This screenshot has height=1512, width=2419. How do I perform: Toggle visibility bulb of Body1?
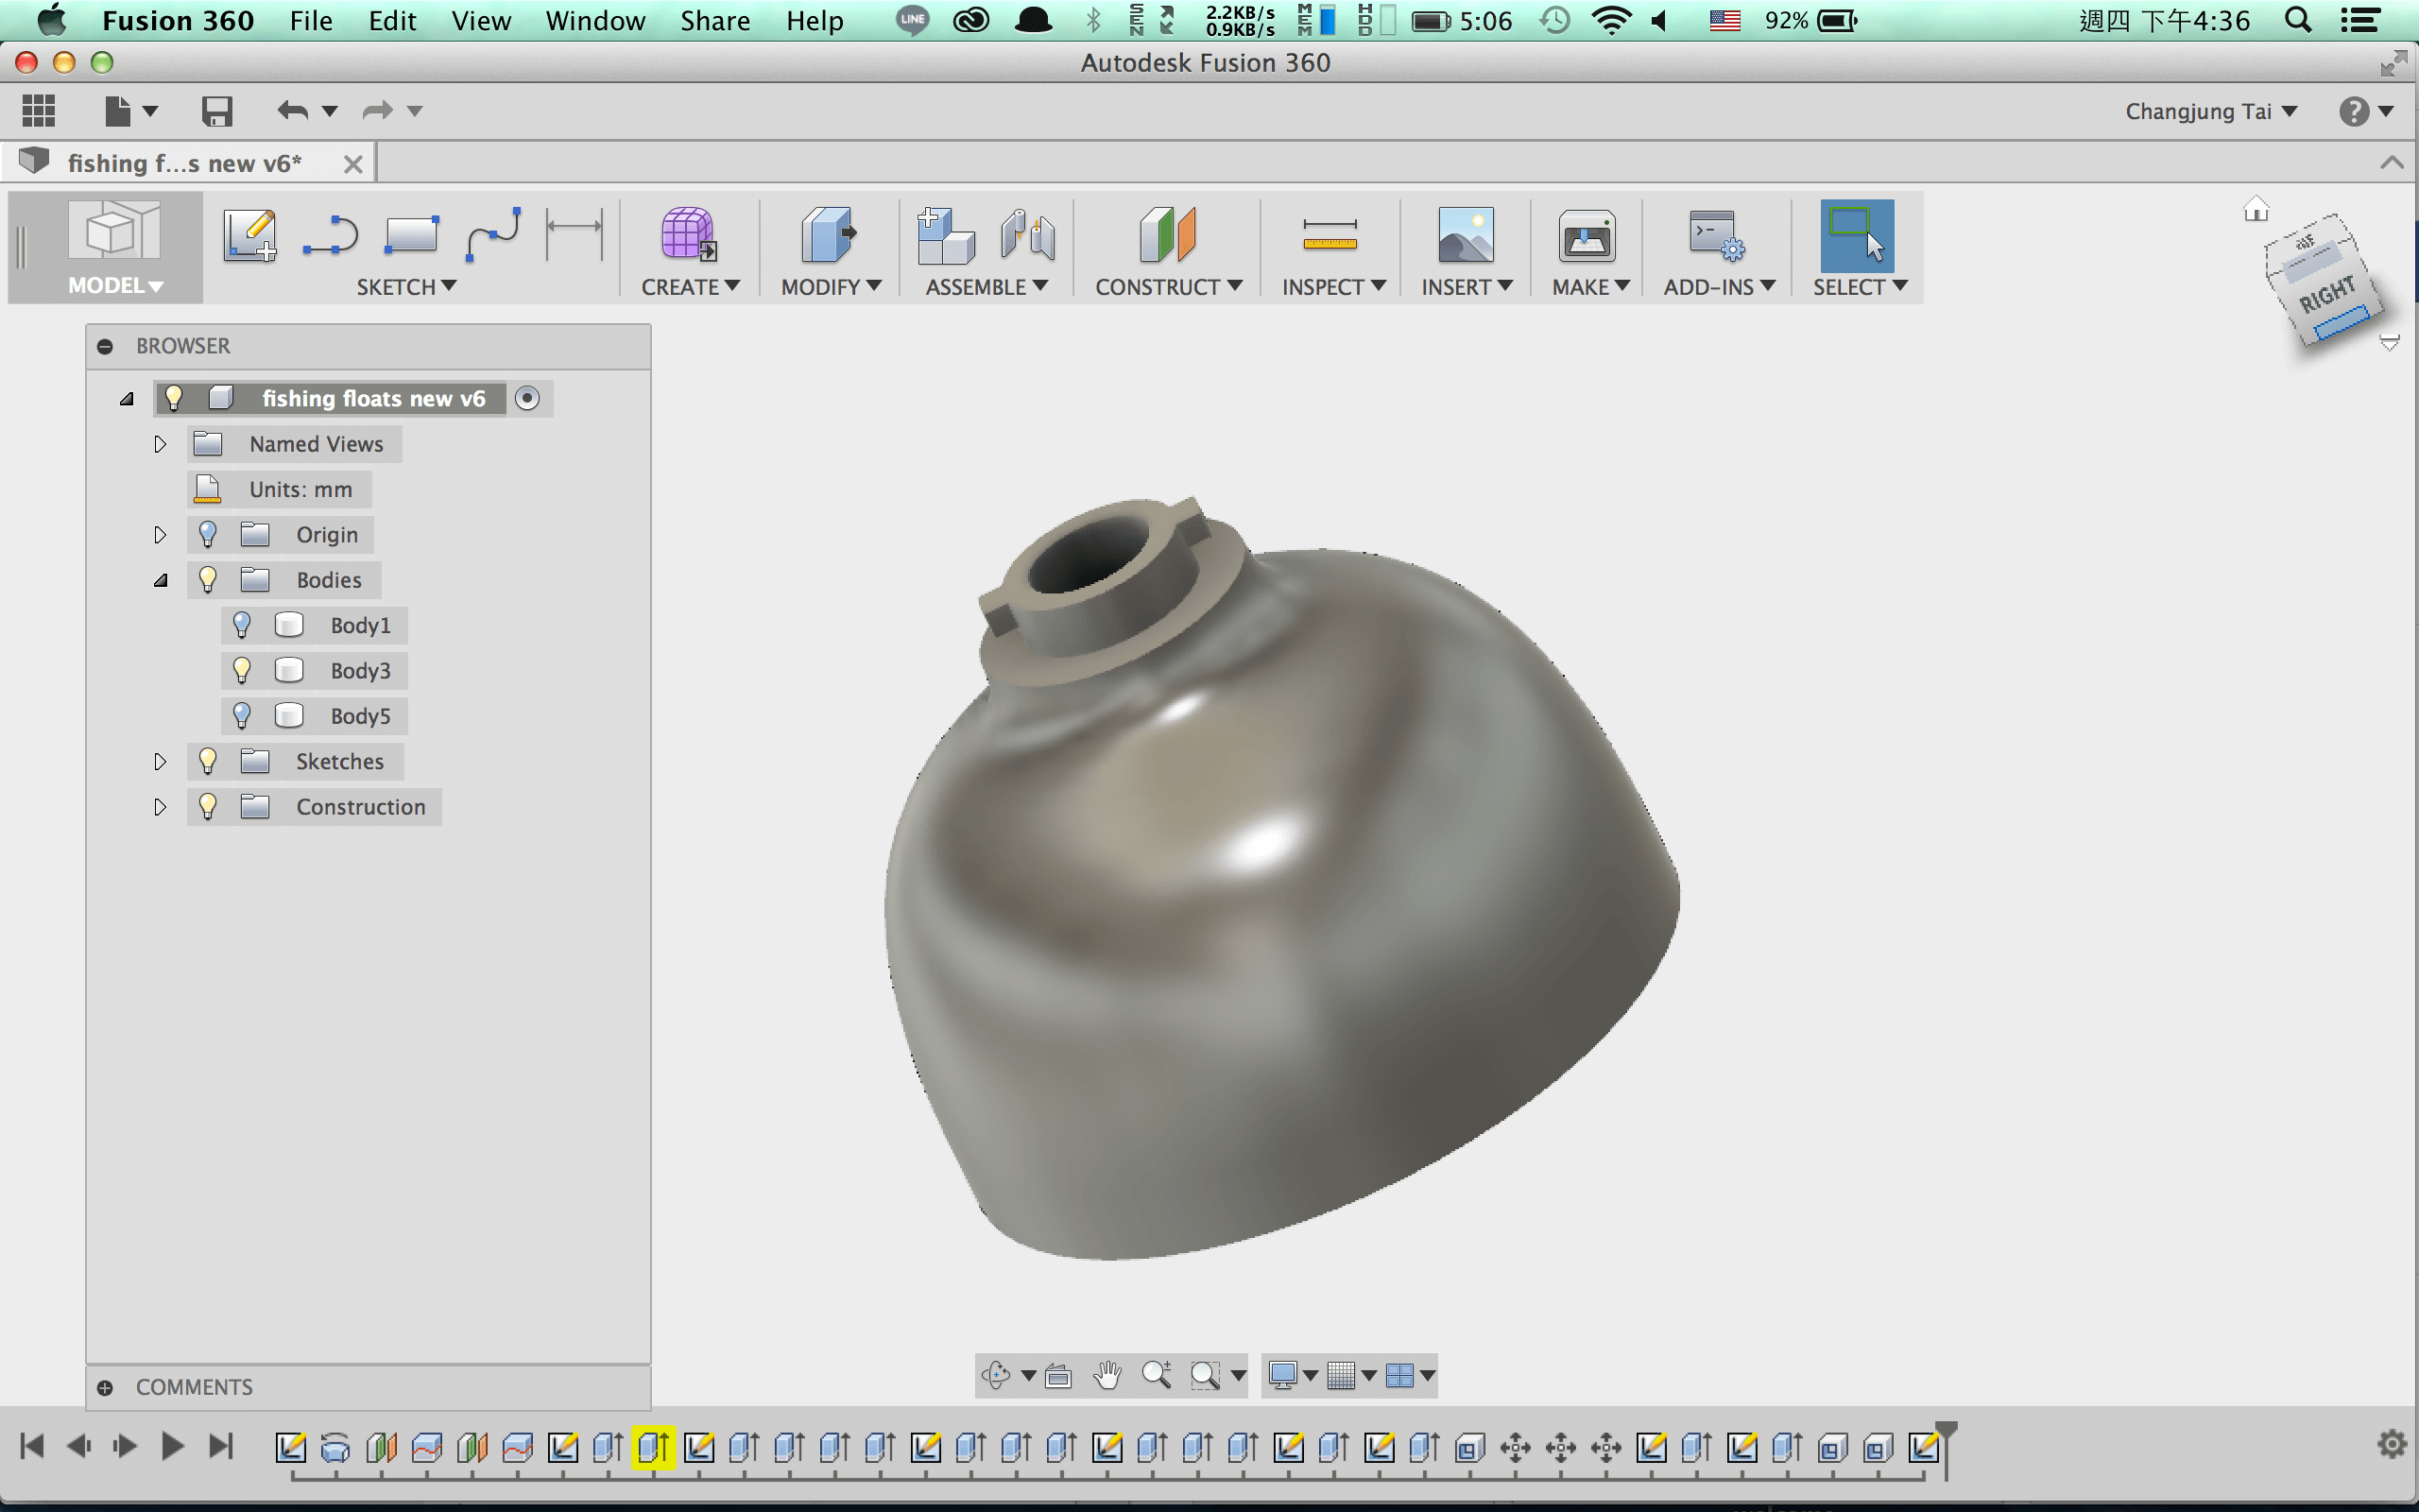241,625
